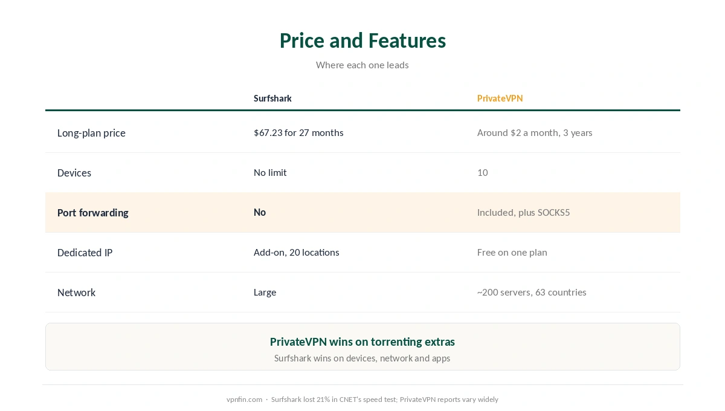Click 'PrivateVPN wins on torrenting extras' headline
This screenshot has height=411, width=725.
coord(362,342)
